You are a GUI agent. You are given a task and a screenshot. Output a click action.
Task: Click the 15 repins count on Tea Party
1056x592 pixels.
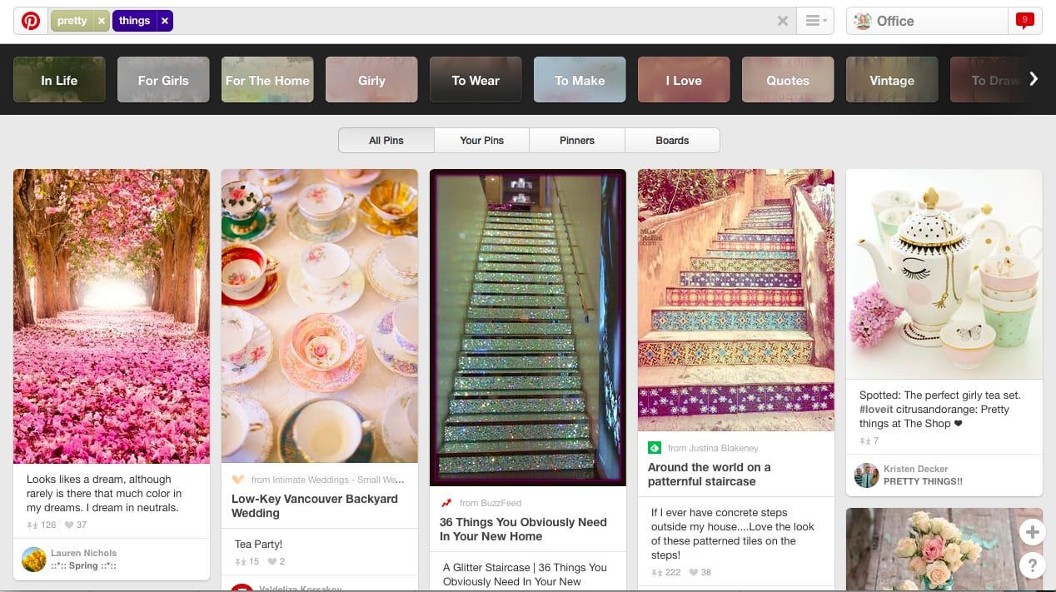click(x=247, y=561)
